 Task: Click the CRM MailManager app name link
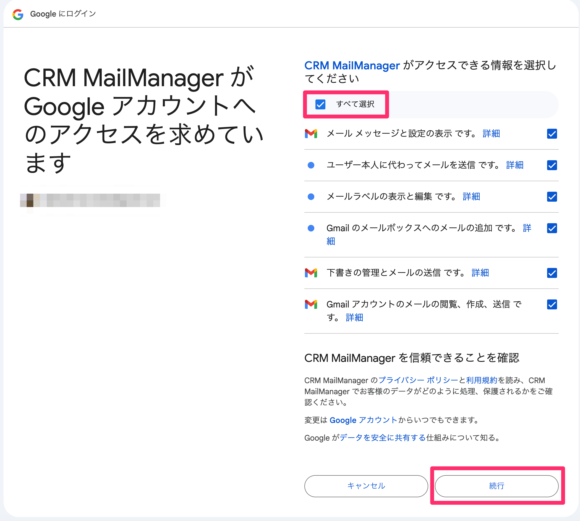tap(352, 65)
